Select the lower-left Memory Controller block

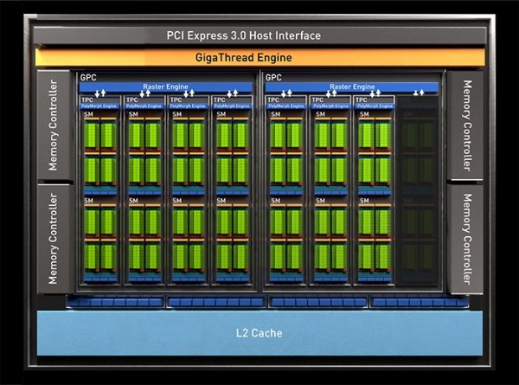(x=54, y=239)
